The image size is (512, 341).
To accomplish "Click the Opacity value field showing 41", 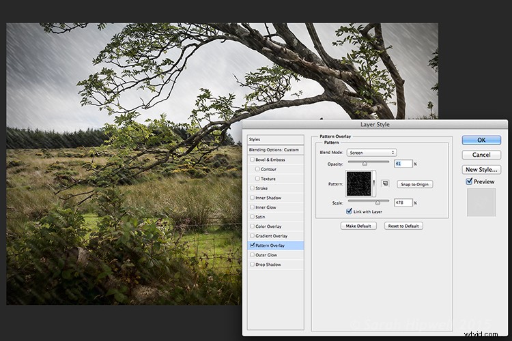I will [403, 164].
